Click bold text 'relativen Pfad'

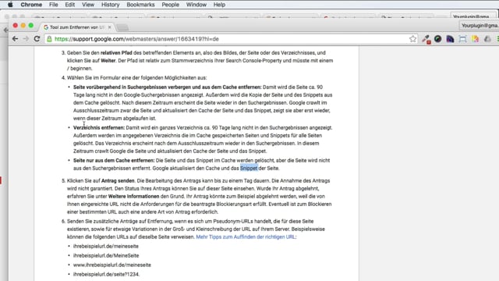pos(116,53)
